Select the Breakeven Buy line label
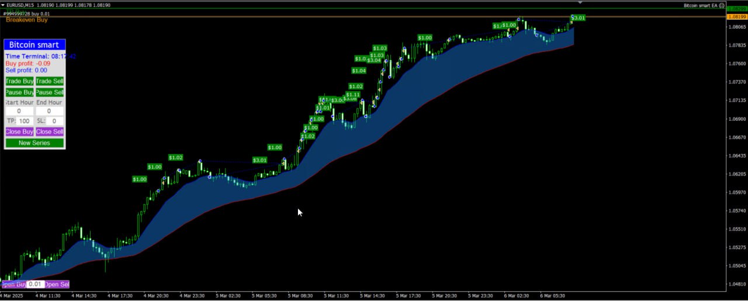748x301 pixels. tap(27, 20)
